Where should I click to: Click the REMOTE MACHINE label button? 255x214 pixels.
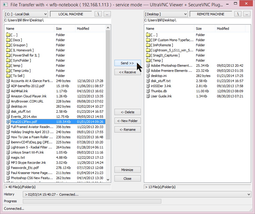[x=211, y=14]
